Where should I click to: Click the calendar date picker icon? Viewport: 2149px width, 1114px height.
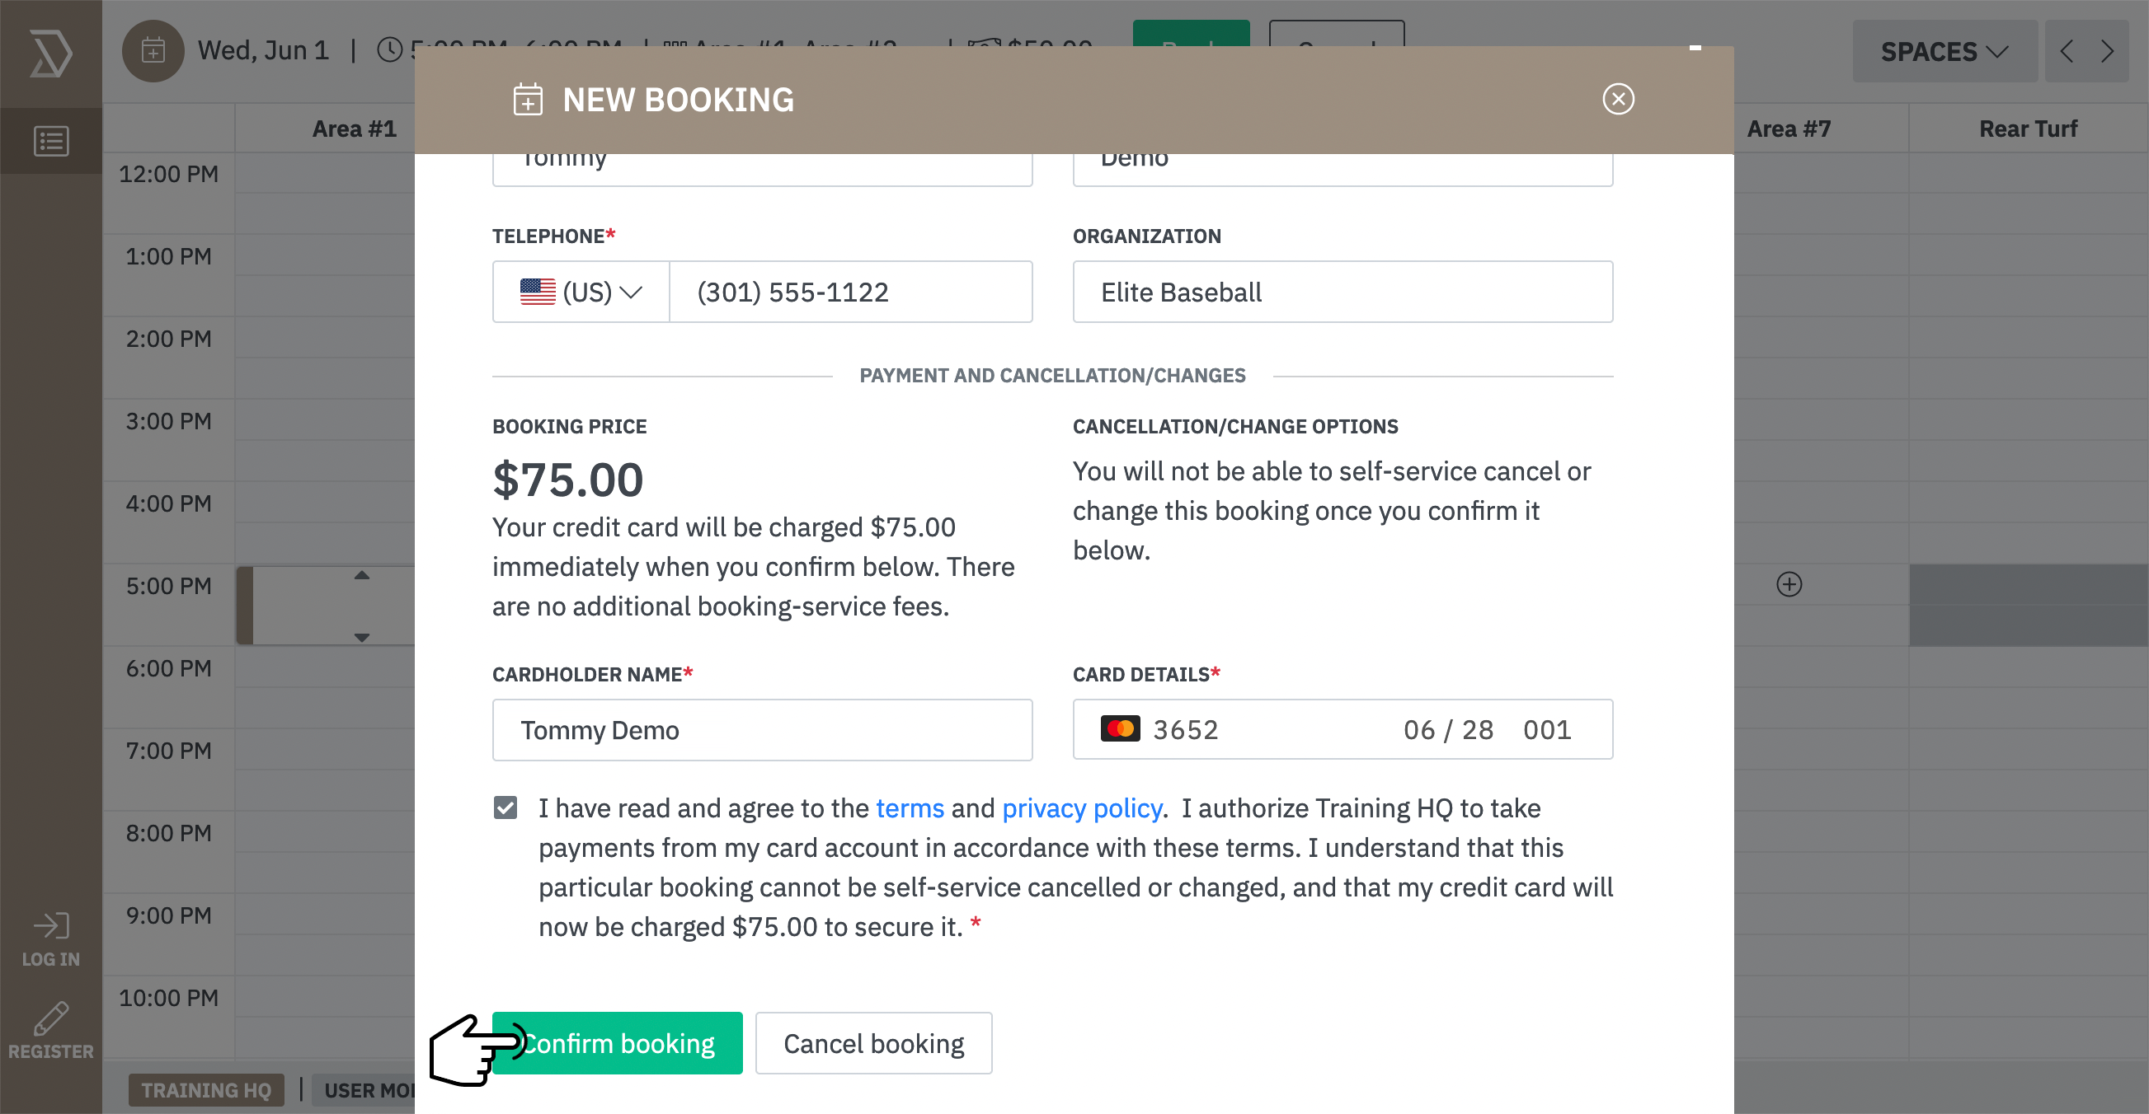pos(153,51)
